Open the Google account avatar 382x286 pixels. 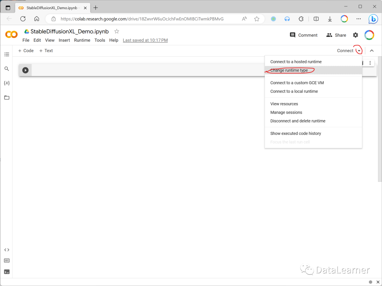(x=369, y=35)
